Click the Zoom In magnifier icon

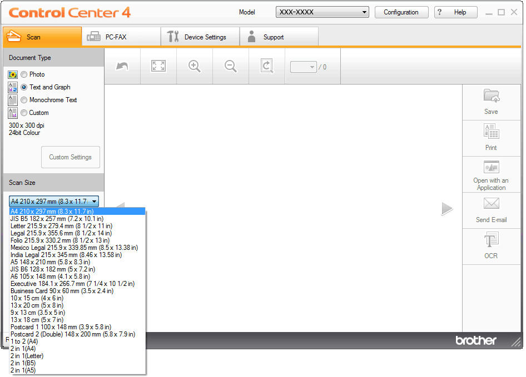coord(195,67)
